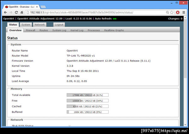189x134 pixels.
Task: Click the page scrollbar down arrow
Action: pyautogui.click(x=185, y=125)
